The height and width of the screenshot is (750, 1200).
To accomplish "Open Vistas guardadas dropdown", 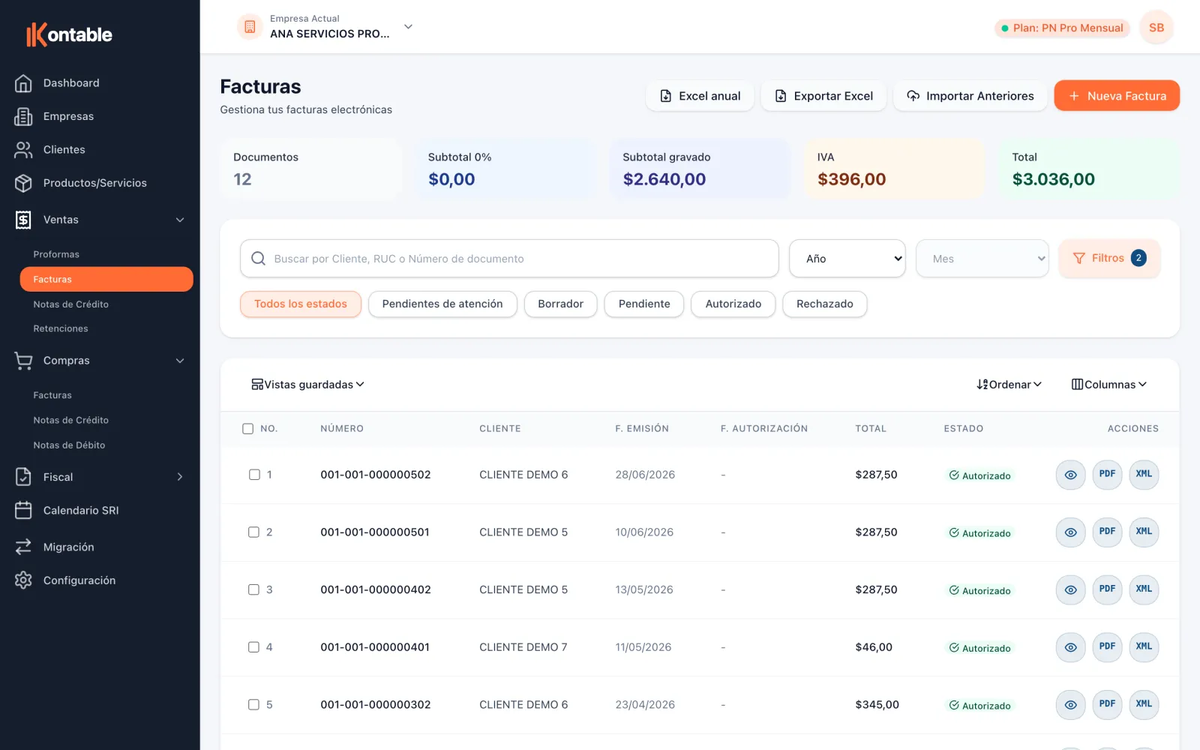I will pos(308,385).
